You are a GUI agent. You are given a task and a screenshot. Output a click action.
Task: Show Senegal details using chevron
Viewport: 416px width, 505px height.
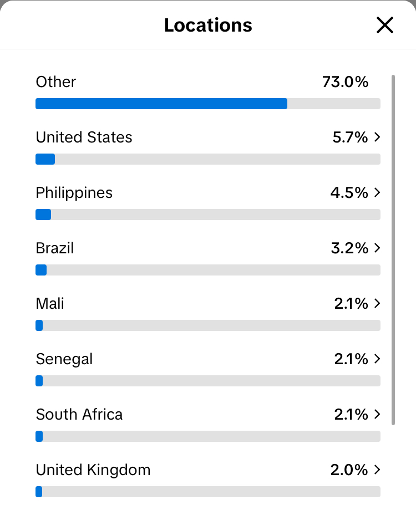(x=377, y=359)
